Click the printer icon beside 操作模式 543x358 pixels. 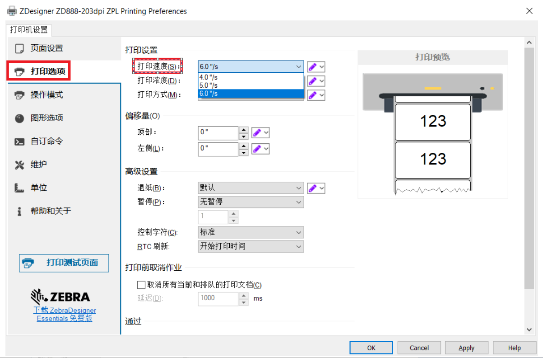19,95
